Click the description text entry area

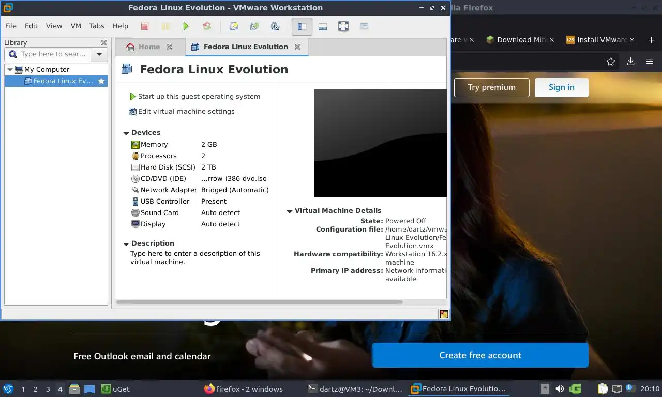[x=195, y=258]
